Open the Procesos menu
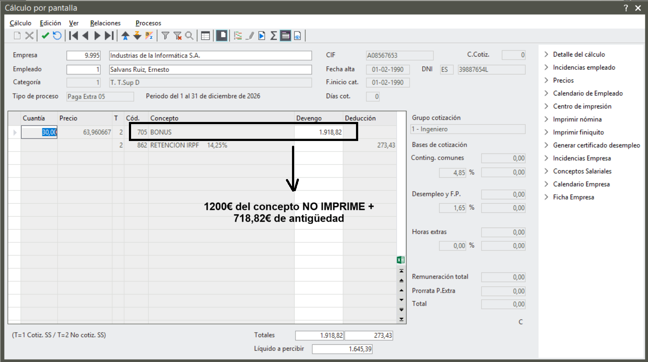648x362 pixels. 148,23
